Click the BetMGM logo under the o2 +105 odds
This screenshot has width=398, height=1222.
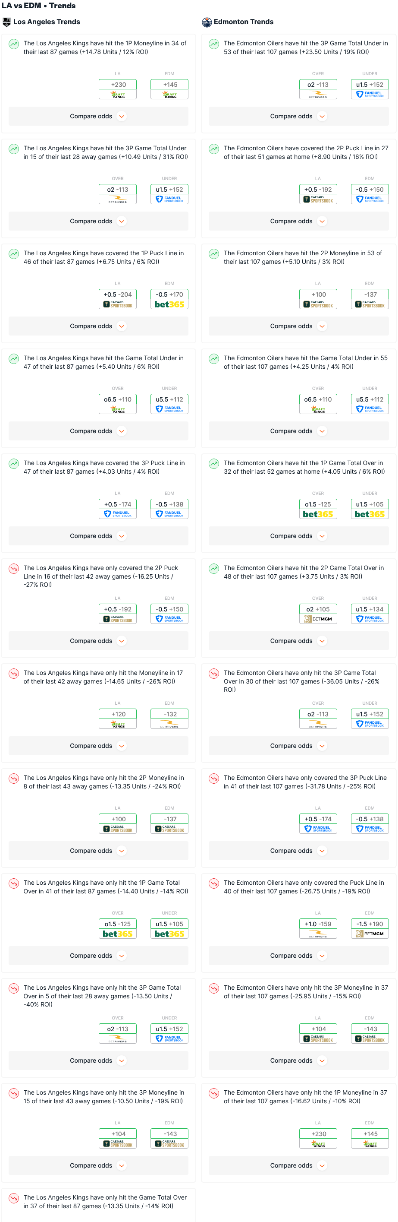(318, 619)
